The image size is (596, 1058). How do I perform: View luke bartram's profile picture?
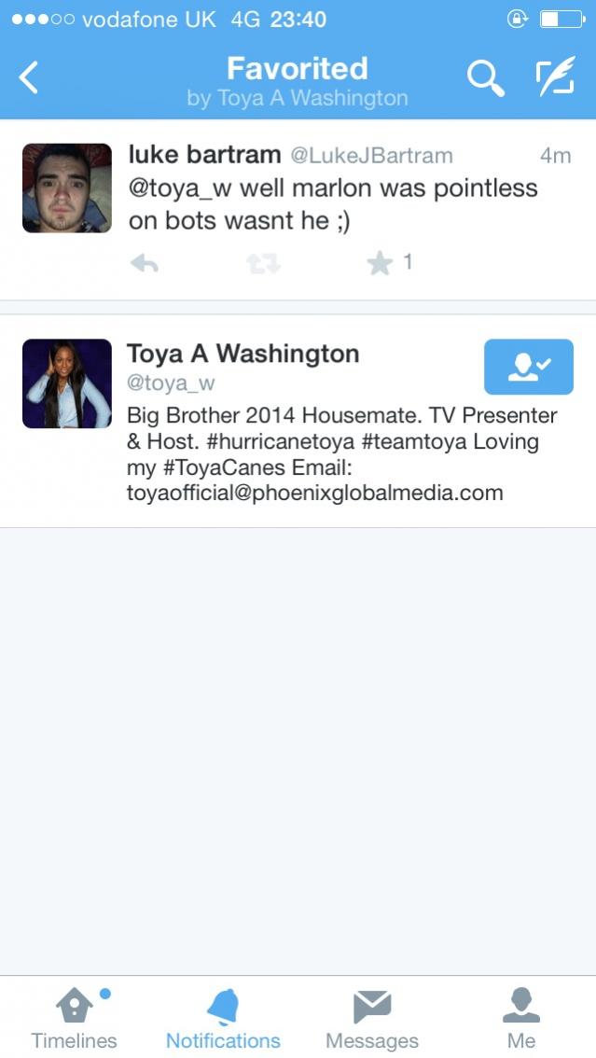(x=67, y=188)
